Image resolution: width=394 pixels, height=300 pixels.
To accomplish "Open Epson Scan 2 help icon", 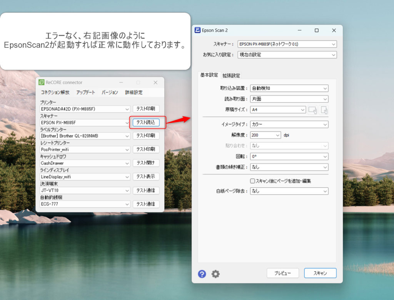I will [x=202, y=274].
